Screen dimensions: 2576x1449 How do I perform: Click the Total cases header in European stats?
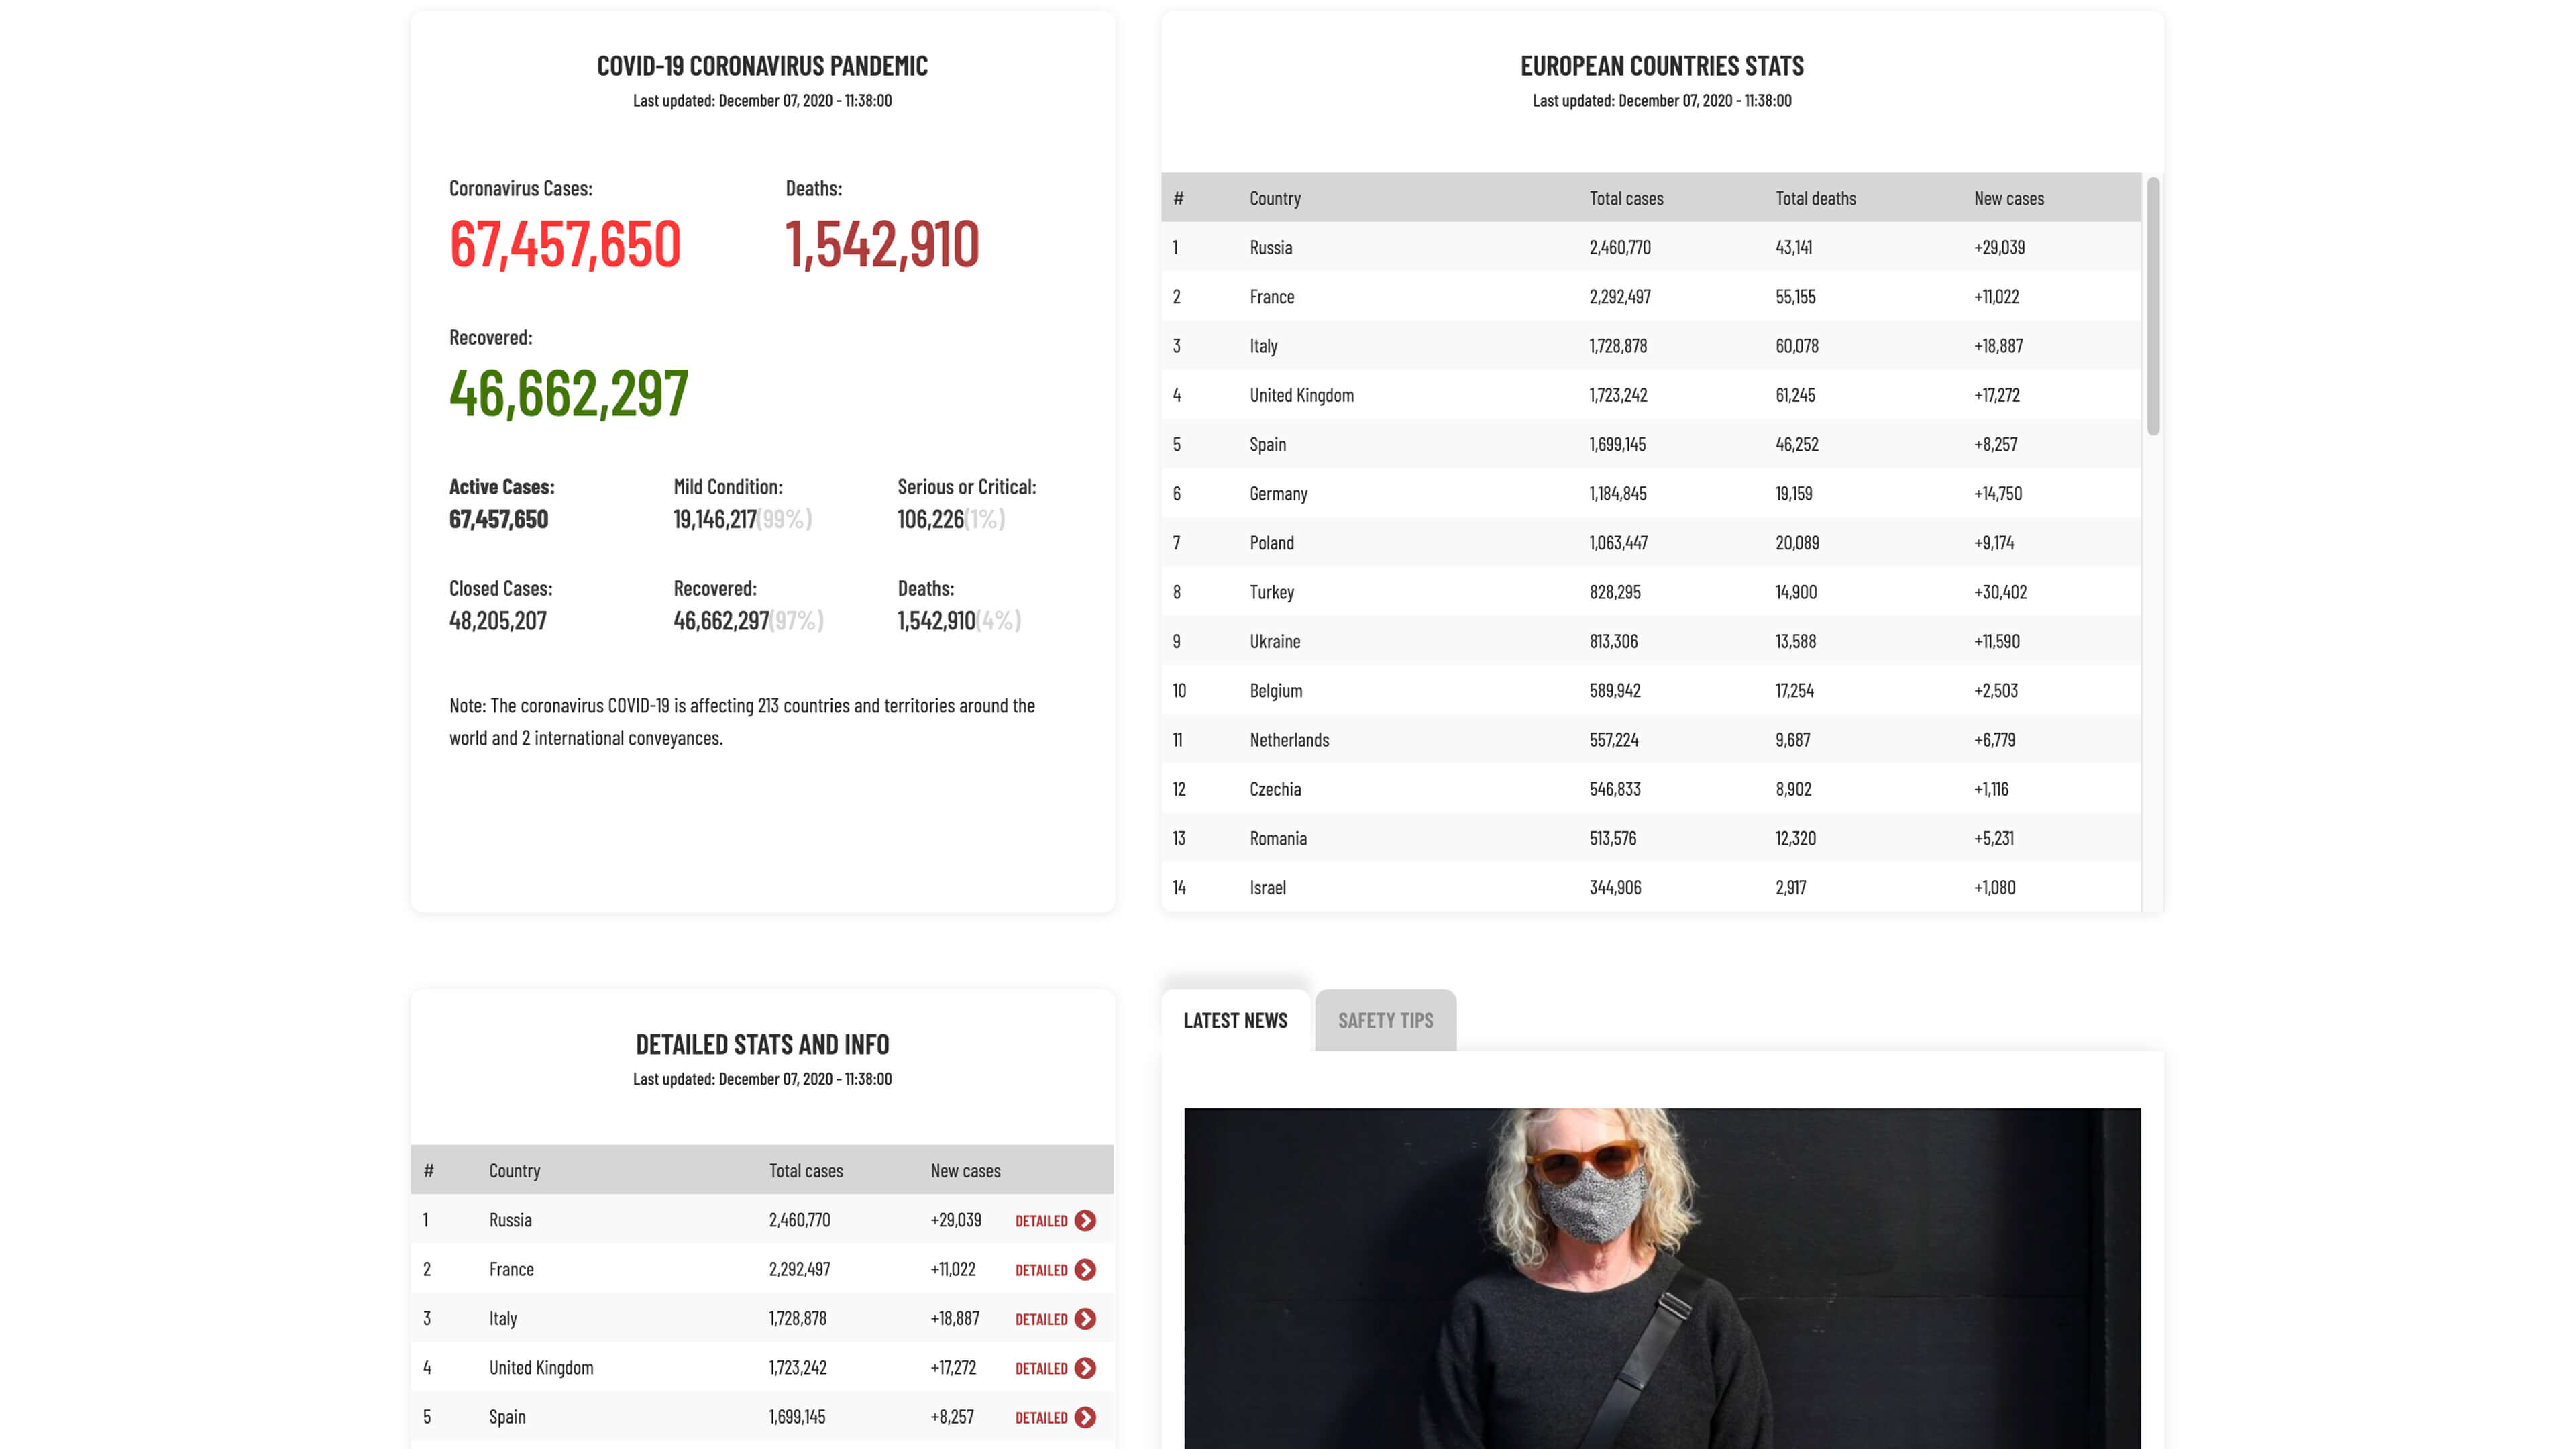(x=1626, y=198)
